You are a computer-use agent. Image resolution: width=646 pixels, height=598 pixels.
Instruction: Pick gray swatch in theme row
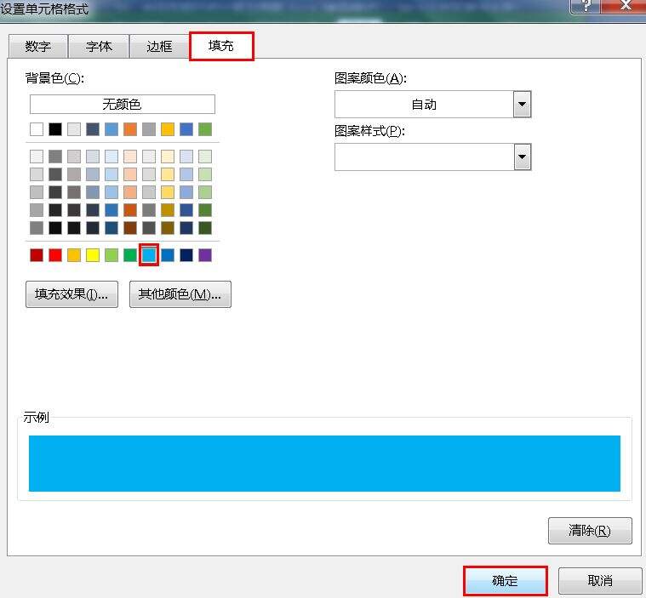coord(149,129)
